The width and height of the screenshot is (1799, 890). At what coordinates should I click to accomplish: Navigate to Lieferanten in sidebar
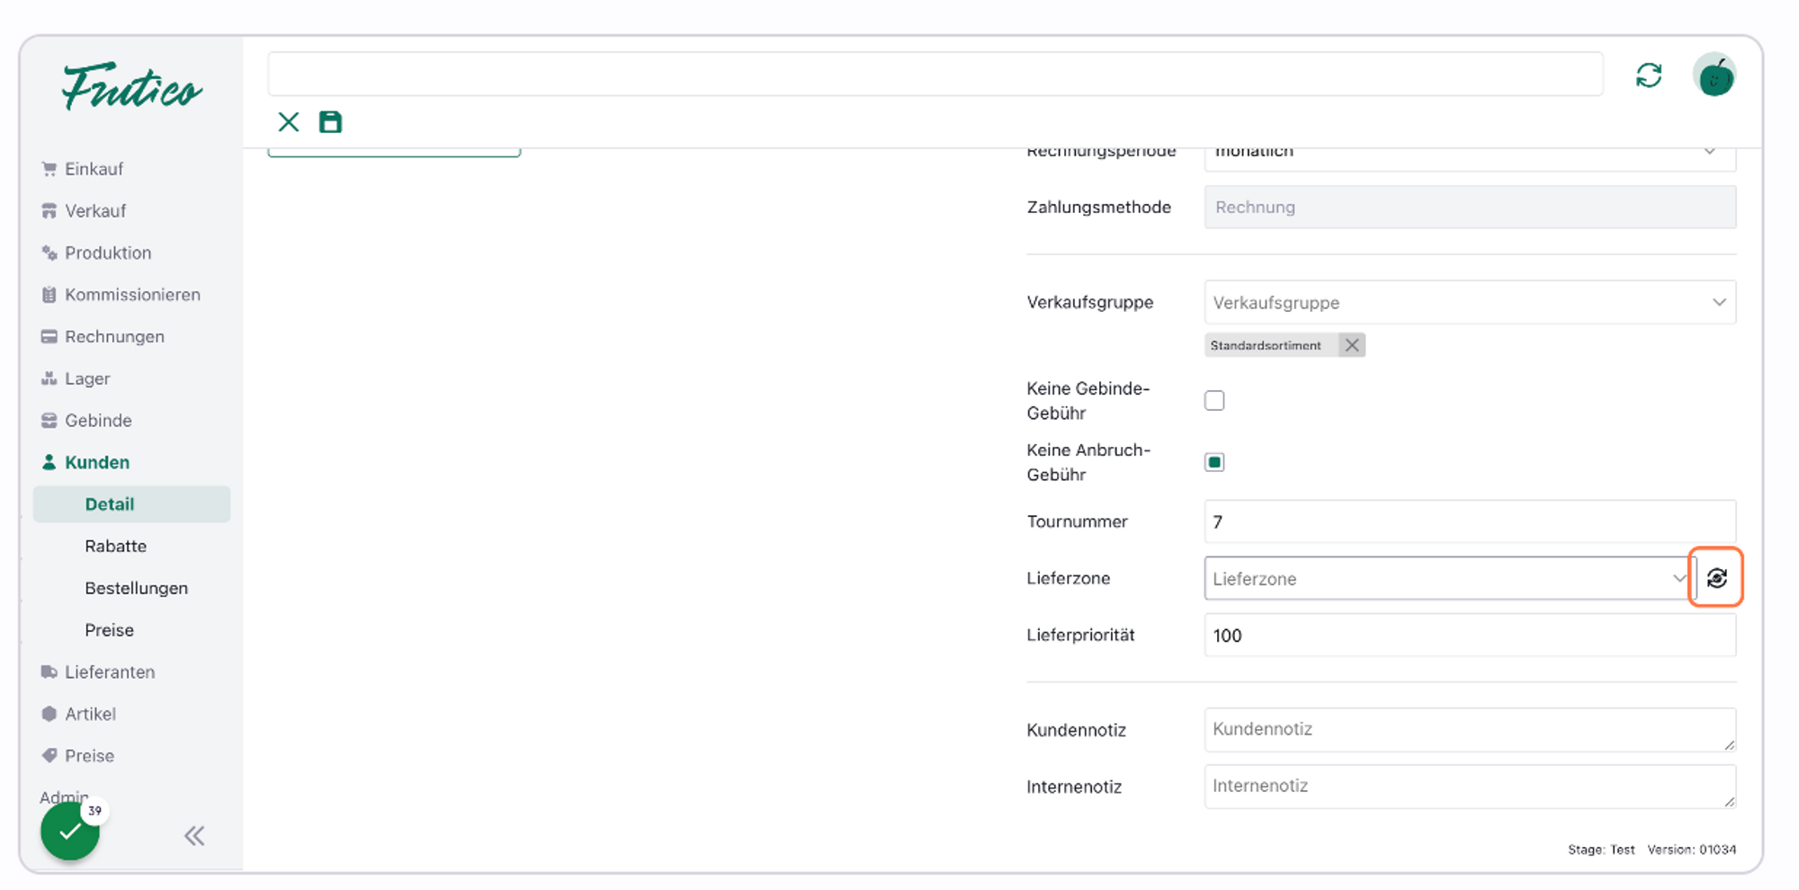(x=109, y=672)
